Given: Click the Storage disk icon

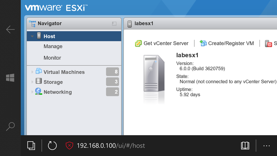Looking at the screenshot, I should [39, 81].
